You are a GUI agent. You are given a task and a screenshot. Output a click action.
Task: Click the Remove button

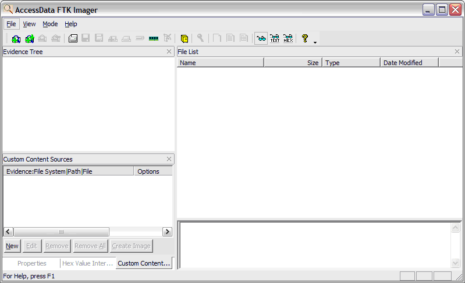click(x=57, y=246)
